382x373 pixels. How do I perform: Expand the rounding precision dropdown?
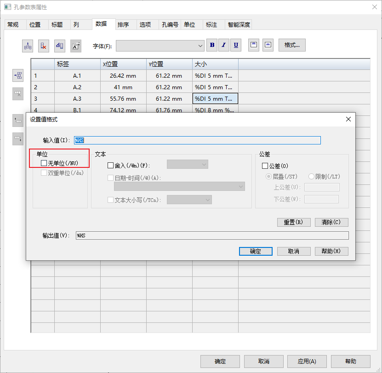(188, 165)
